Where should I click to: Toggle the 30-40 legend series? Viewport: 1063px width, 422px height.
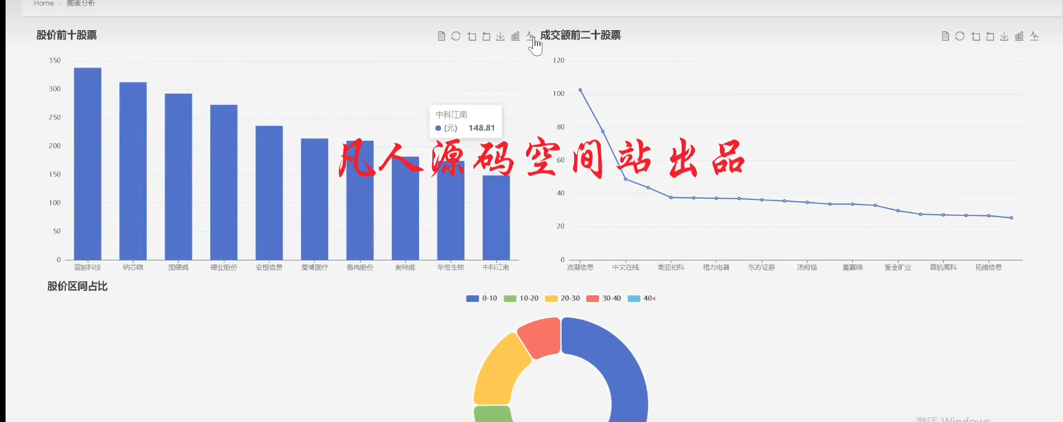604,299
